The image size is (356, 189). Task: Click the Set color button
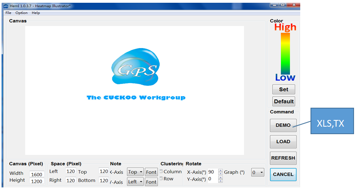point(284,90)
